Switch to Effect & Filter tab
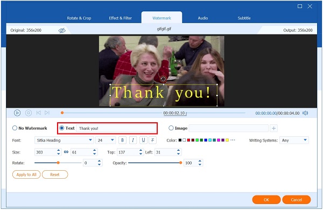The height and width of the screenshot is (210, 323). point(120,18)
